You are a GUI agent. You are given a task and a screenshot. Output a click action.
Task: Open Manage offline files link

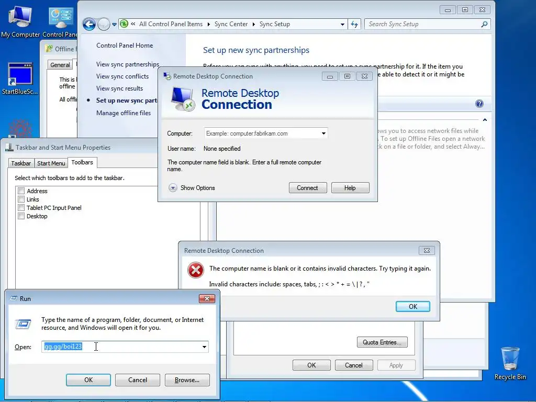click(x=123, y=113)
